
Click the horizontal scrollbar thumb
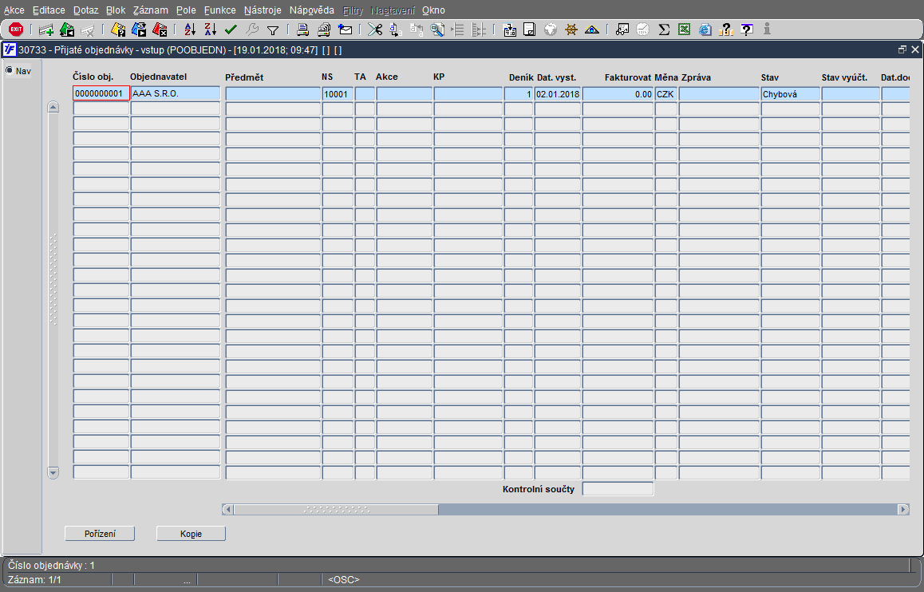336,510
